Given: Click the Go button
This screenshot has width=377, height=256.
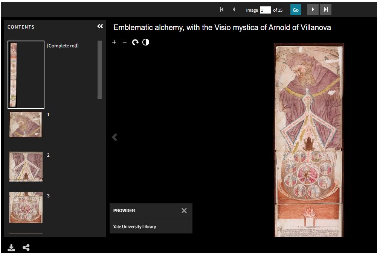Looking at the screenshot, I should (295, 10).
